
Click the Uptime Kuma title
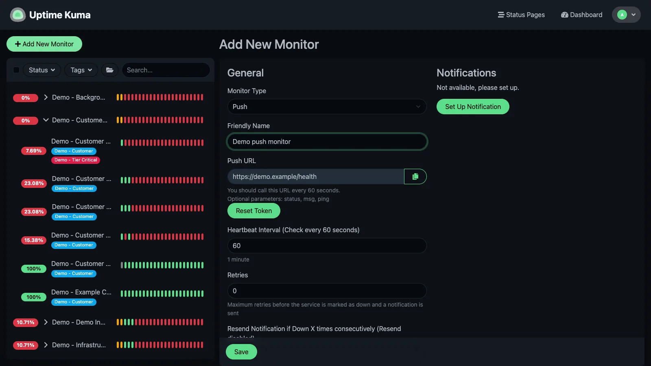pos(60,15)
